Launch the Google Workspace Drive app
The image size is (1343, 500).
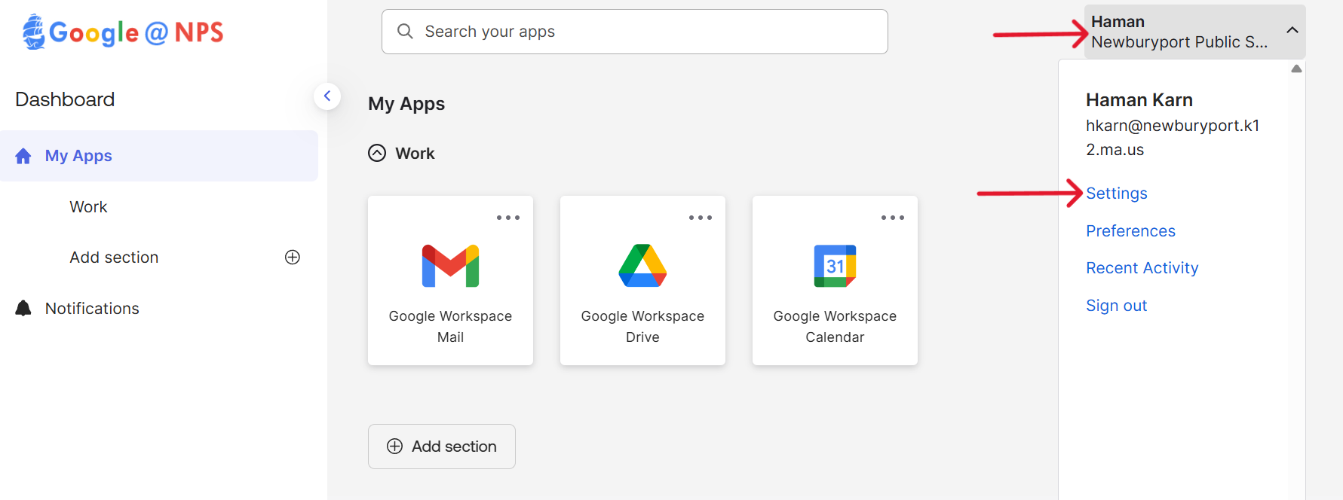pos(642,280)
